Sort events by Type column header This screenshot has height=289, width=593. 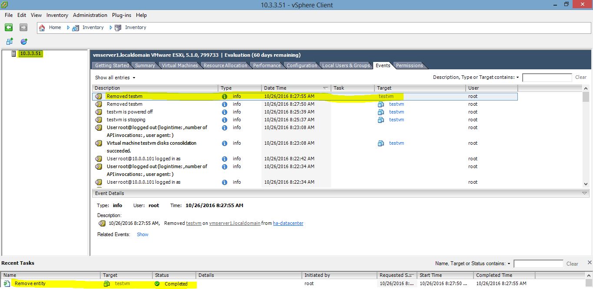(240, 88)
